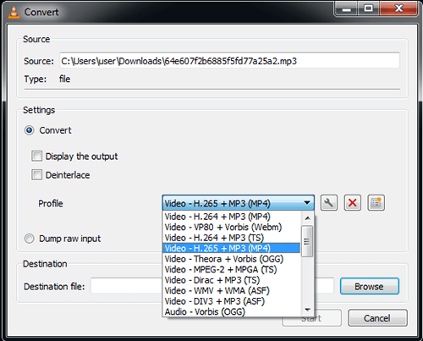Image resolution: width=423 pixels, height=341 pixels.
Task: Minimize the Convert window
Action: (347, 9)
